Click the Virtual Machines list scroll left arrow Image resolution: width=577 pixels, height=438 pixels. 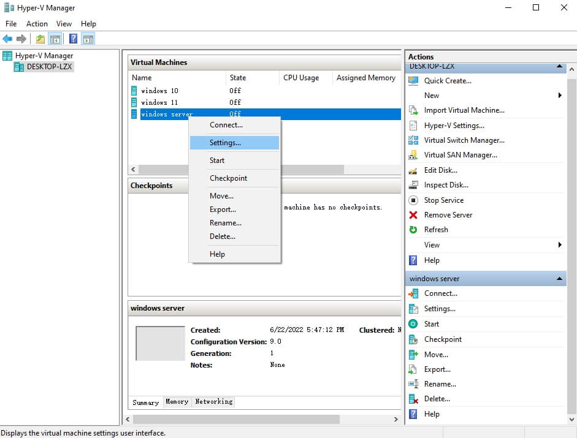click(133, 170)
